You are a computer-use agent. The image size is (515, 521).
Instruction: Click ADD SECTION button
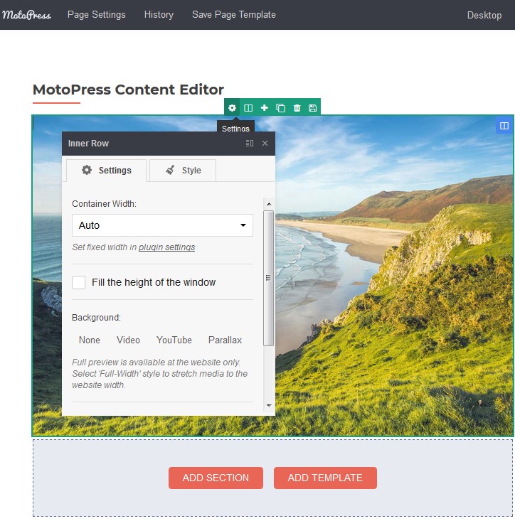click(x=216, y=478)
